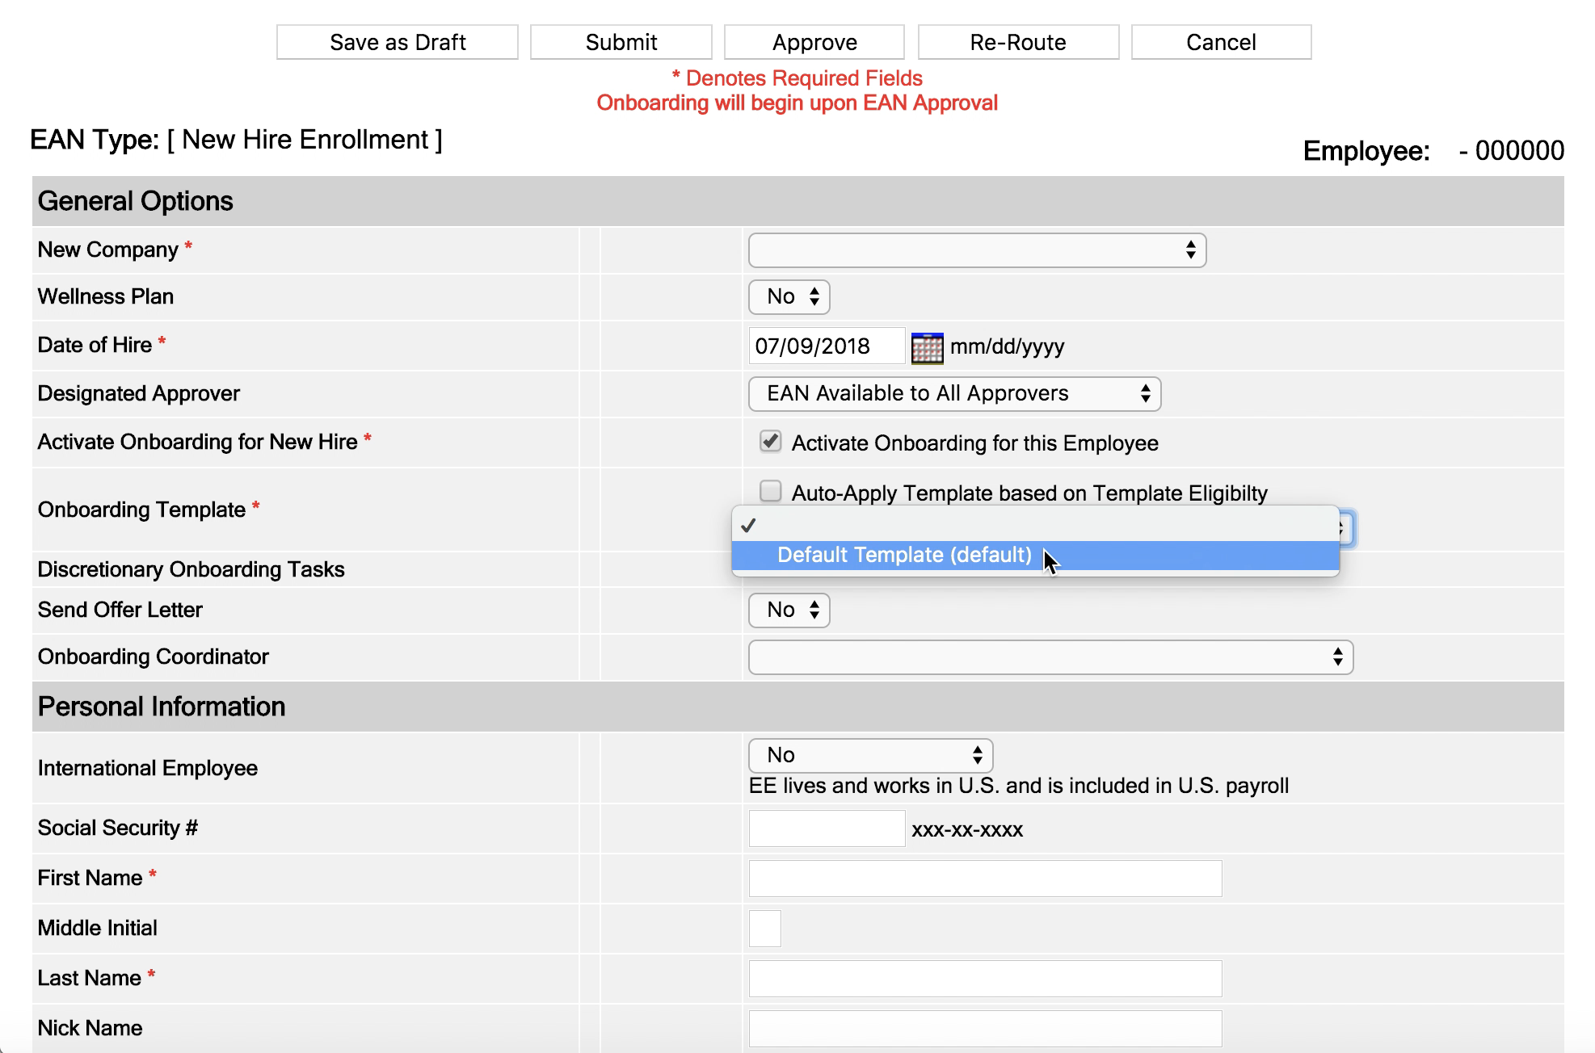Screen dimensions: 1595x1053
Task: Open the Date of Hire calendar picker
Action: [x=927, y=348]
